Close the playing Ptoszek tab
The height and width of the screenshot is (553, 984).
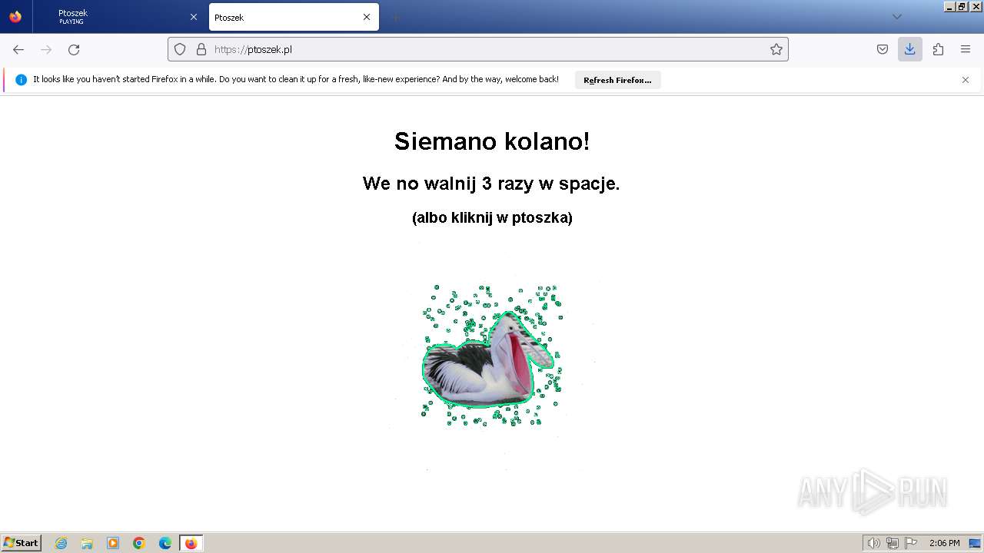[x=194, y=17]
